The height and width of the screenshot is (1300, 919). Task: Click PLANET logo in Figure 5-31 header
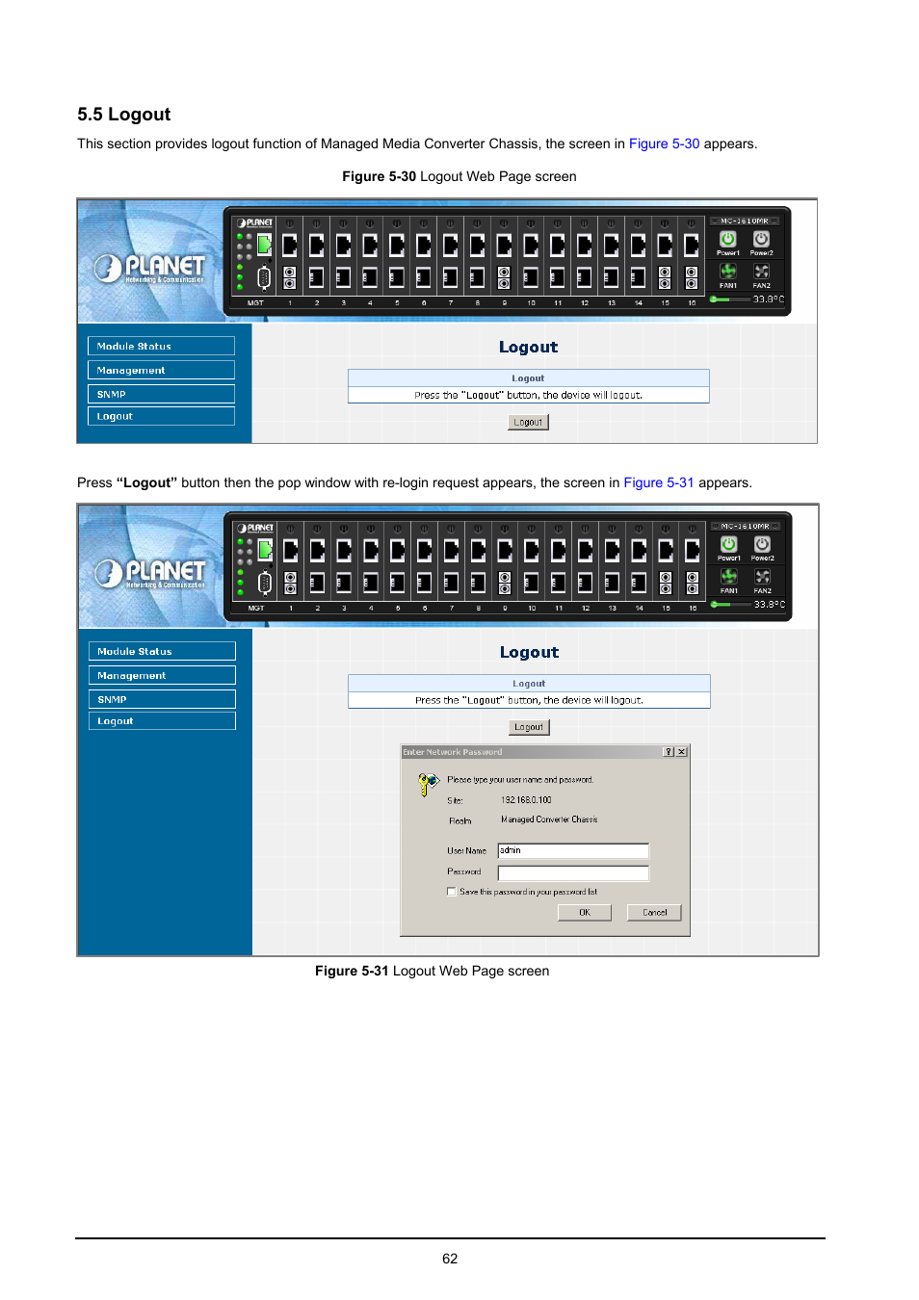pyautogui.click(x=150, y=573)
